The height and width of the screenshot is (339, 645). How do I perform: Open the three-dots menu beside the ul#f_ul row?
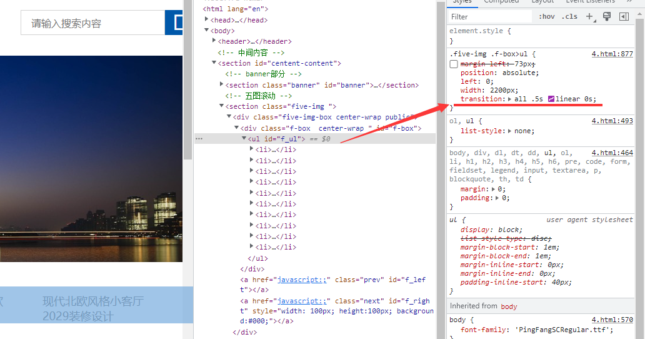(x=199, y=139)
